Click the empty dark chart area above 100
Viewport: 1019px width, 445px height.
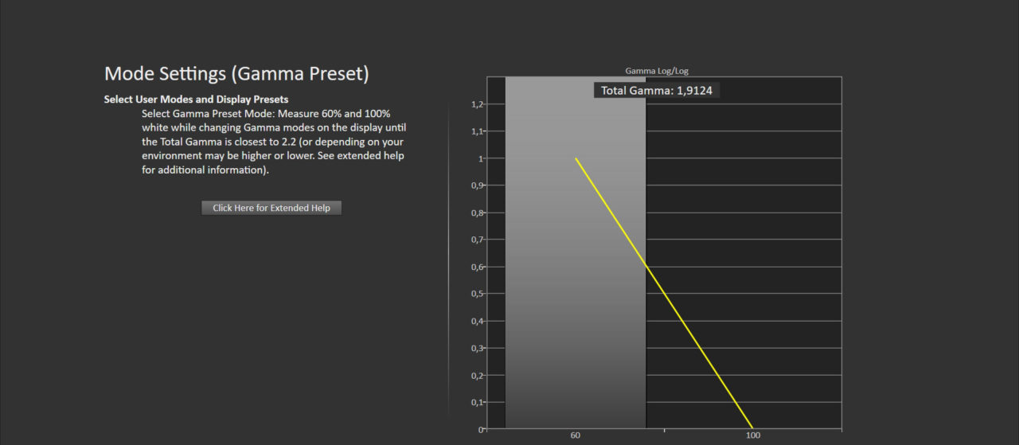pos(764,199)
